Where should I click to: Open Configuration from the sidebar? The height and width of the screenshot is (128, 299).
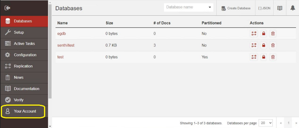(24, 55)
